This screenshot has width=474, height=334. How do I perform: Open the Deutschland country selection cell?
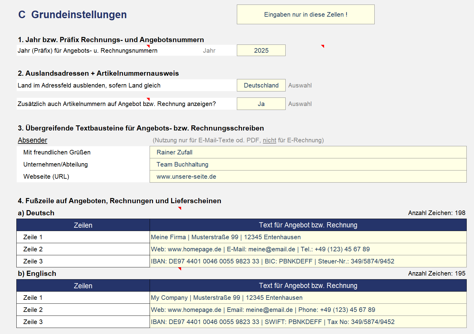pyautogui.click(x=261, y=85)
